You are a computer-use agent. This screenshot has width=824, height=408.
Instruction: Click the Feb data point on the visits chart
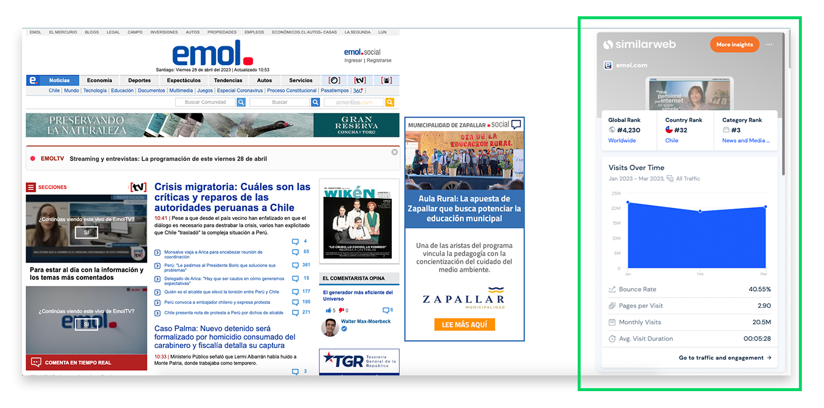(x=700, y=211)
